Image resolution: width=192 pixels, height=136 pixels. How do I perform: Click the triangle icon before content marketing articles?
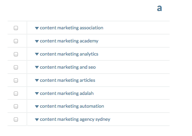click(x=37, y=80)
